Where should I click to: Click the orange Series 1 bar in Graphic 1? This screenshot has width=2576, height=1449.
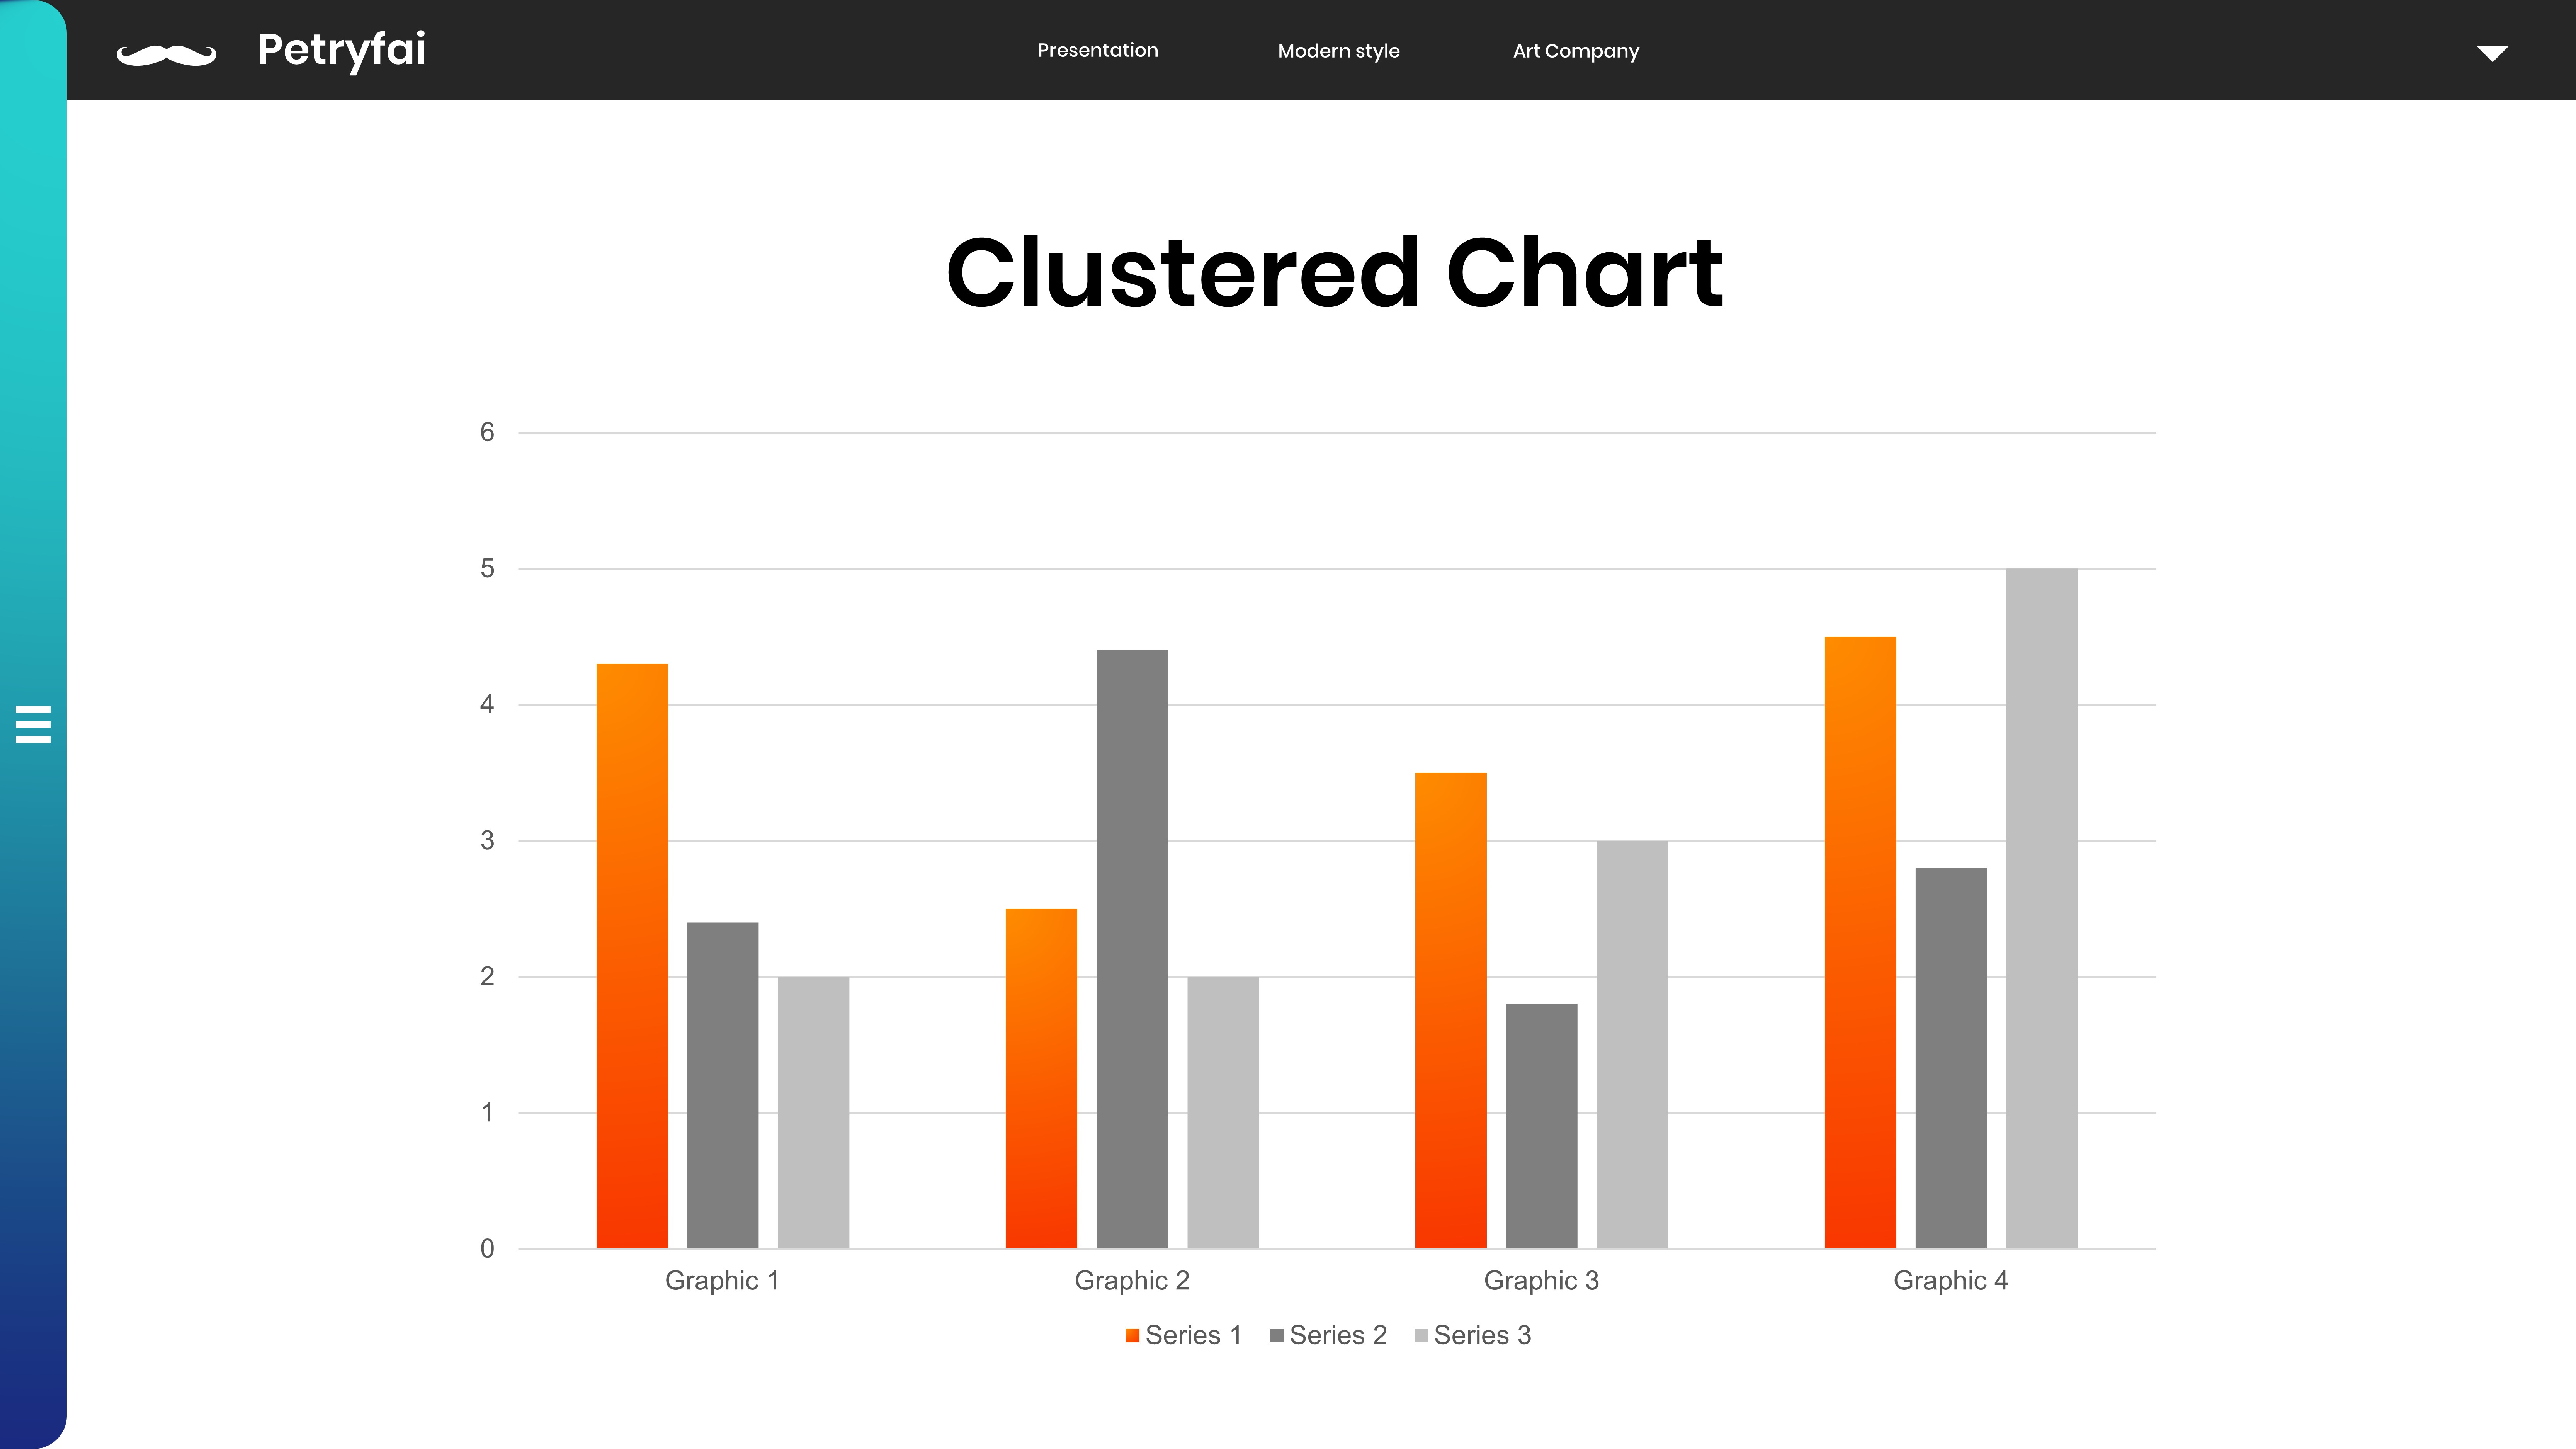(x=632, y=955)
